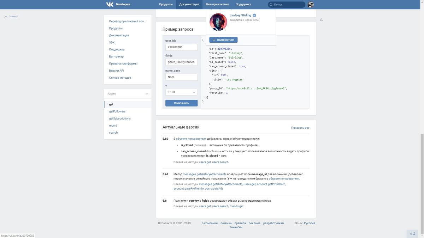Focus the name_case input field
The width and height of the screenshot is (424, 238).
tap(181, 77)
